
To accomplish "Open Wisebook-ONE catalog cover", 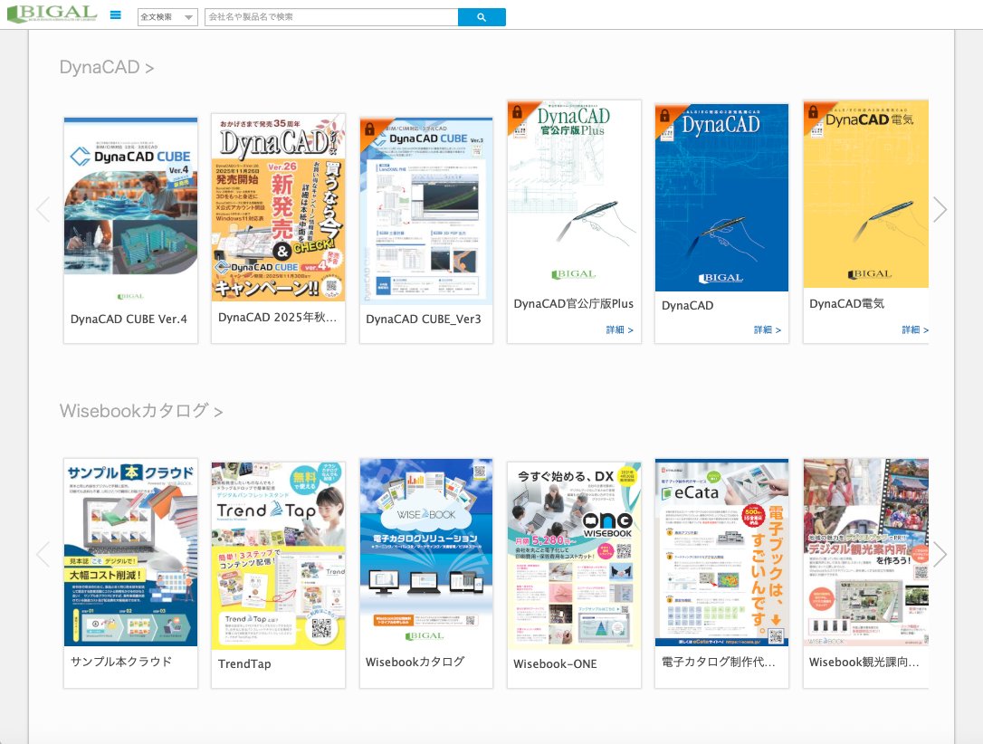I will [x=574, y=556].
